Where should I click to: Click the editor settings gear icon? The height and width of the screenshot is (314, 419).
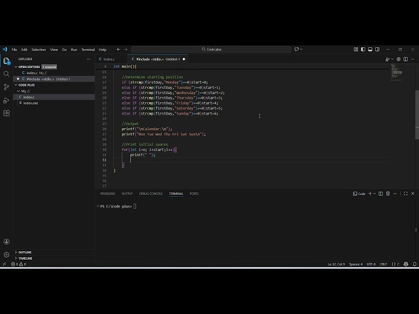click(x=399, y=60)
